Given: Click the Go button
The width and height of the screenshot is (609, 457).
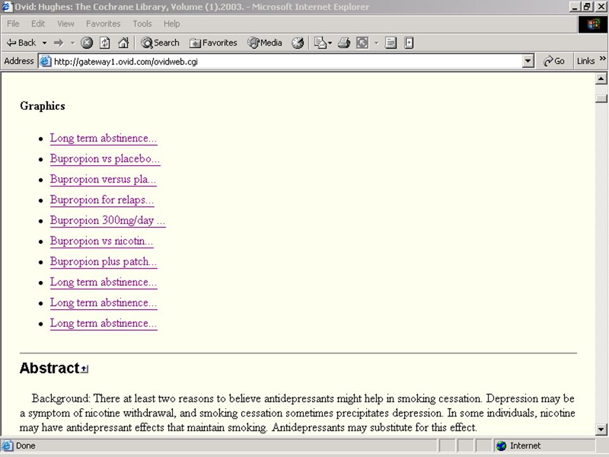Looking at the screenshot, I should click(554, 61).
